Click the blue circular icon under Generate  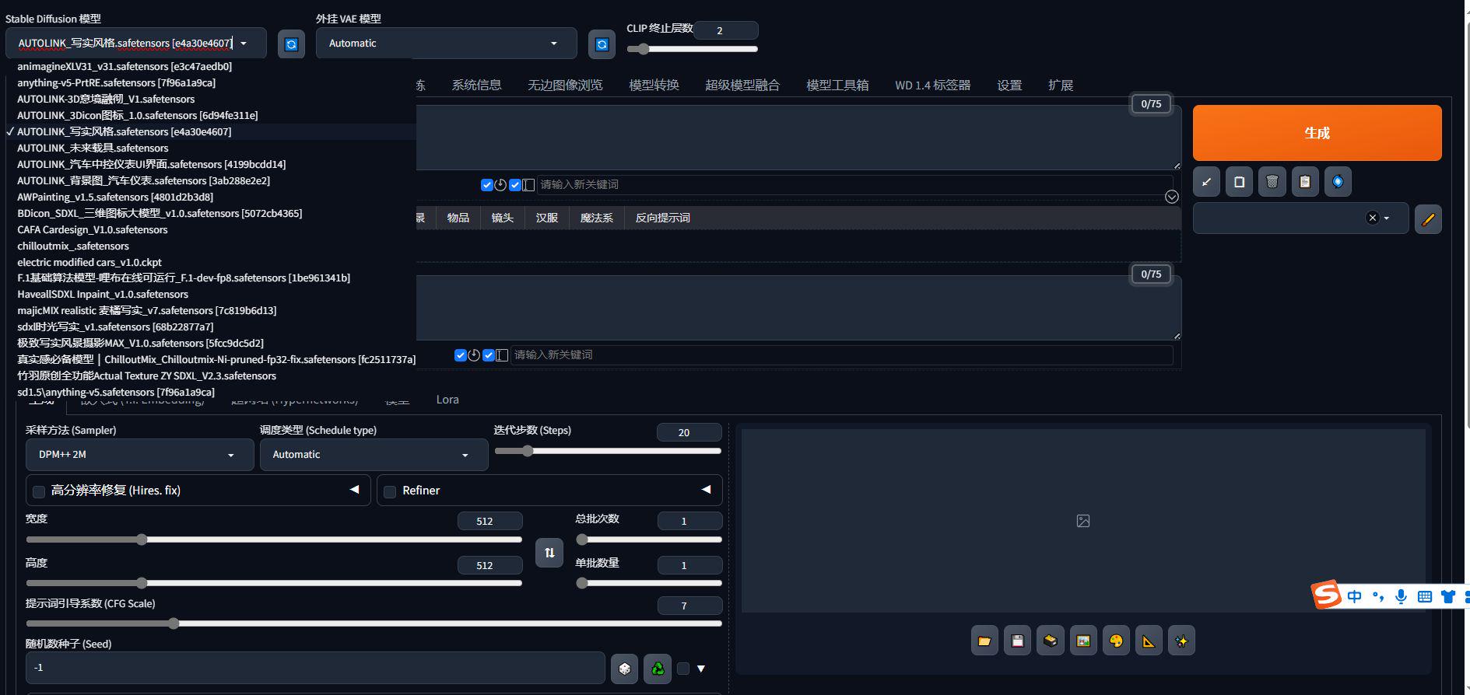click(1338, 182)
